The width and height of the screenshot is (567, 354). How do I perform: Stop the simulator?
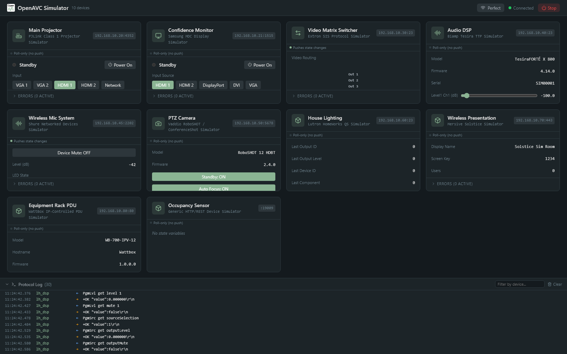[549, 8]
